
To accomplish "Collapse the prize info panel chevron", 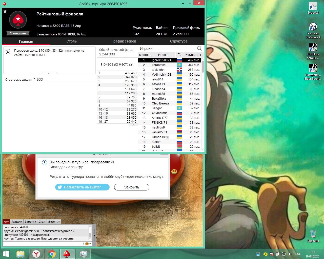I will [49, 73].
